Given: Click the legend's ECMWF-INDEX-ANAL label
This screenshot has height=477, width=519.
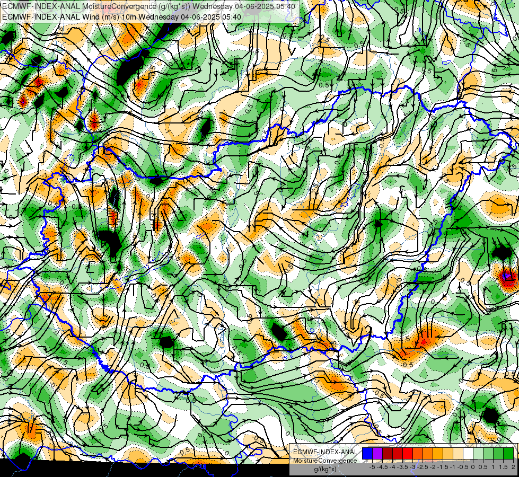Looking at the screenshot, I should pos(326,452).
